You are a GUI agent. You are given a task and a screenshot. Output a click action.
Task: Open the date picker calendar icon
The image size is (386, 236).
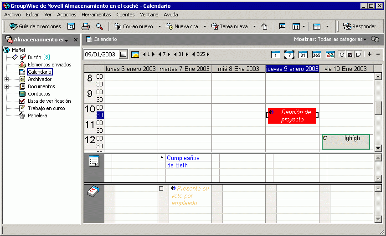pyautogui.click(x=123, y=55)
